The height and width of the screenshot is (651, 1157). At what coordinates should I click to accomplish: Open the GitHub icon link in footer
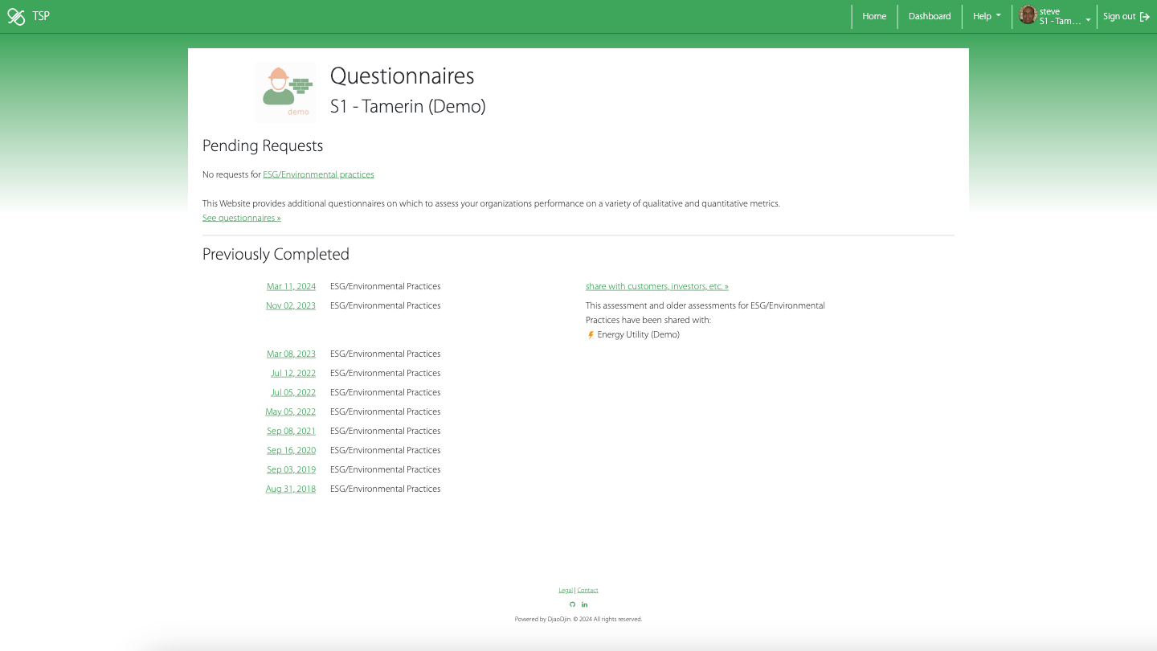coord(572,604)
